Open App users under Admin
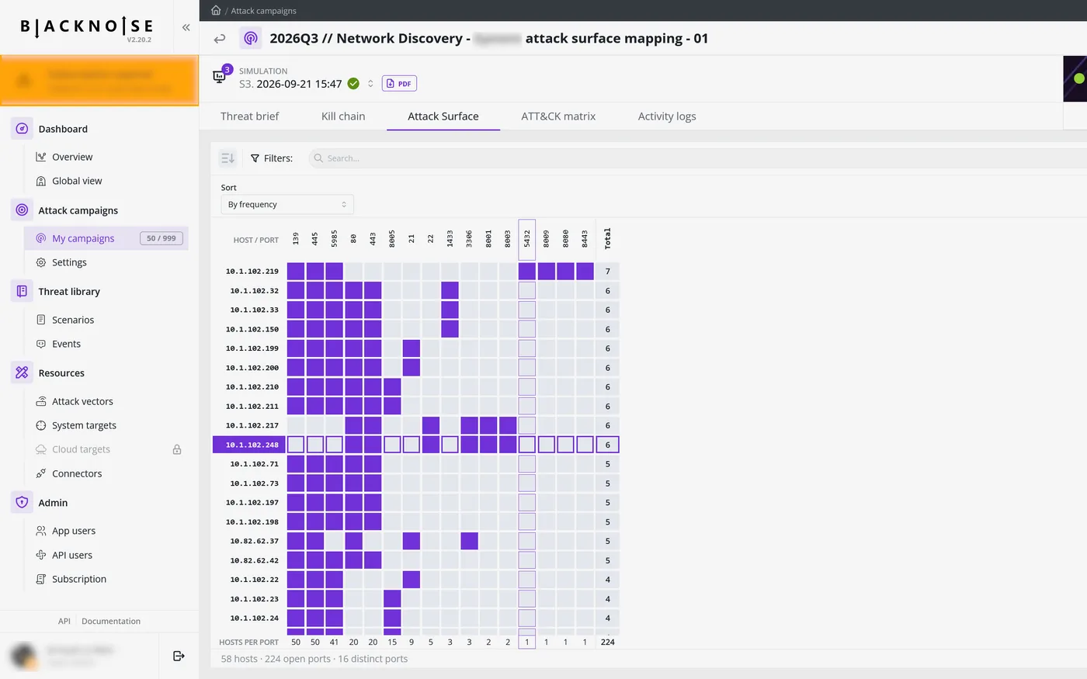Screen dimensions: 1087x679 (x=74, y=531)
